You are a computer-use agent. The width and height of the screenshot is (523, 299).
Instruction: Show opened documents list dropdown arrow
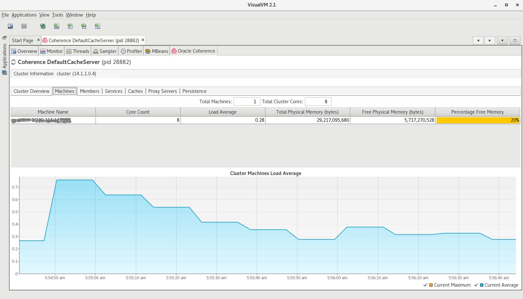click(x=502, y=41)
